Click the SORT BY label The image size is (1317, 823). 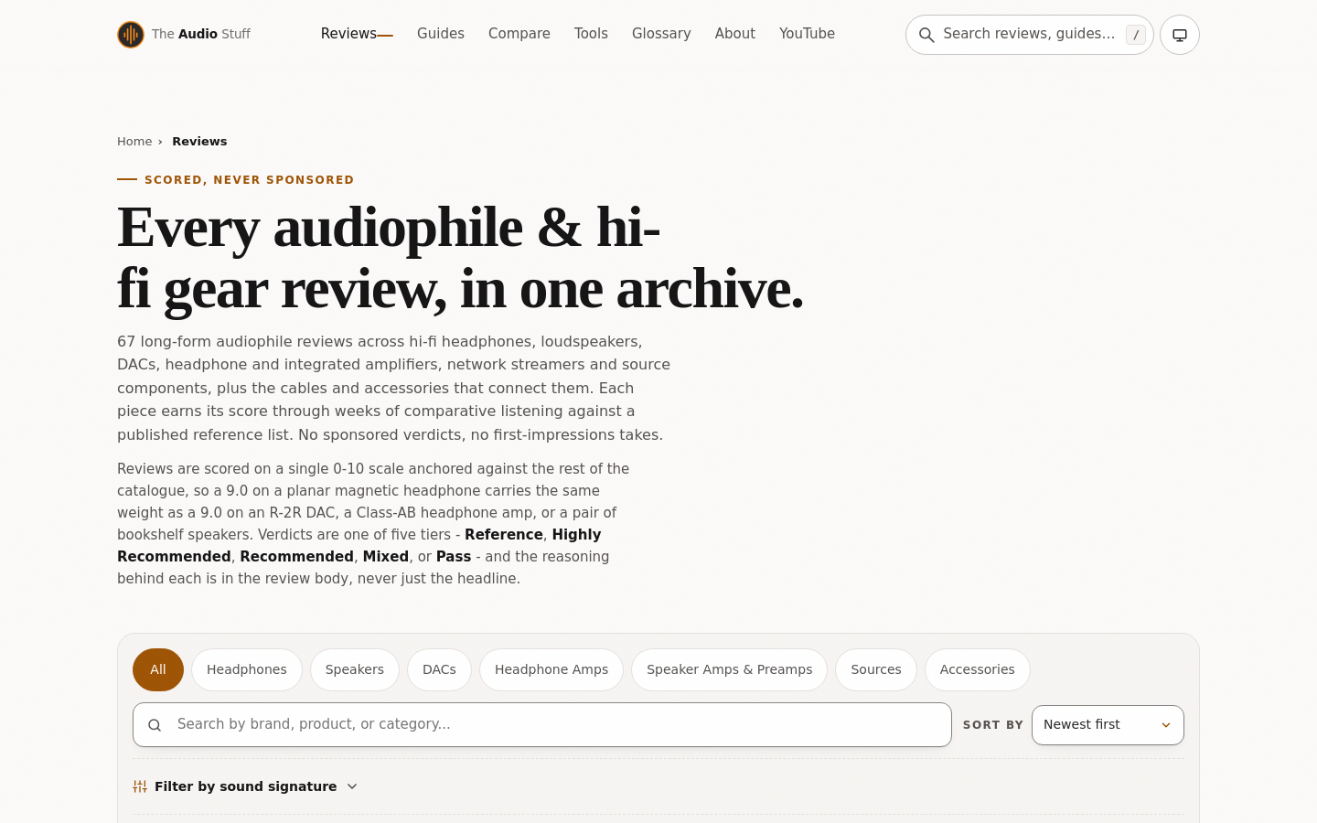(993, 725)
